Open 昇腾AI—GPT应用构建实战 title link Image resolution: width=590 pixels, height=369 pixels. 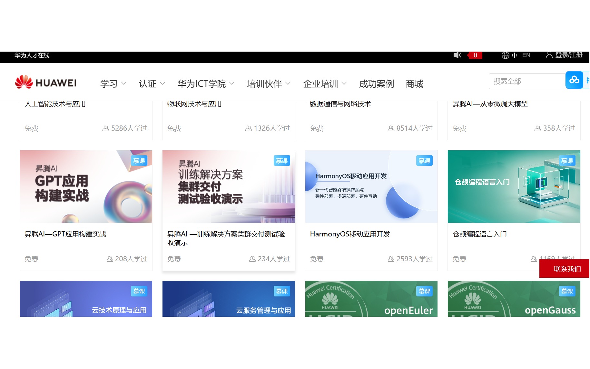(65, 234)
